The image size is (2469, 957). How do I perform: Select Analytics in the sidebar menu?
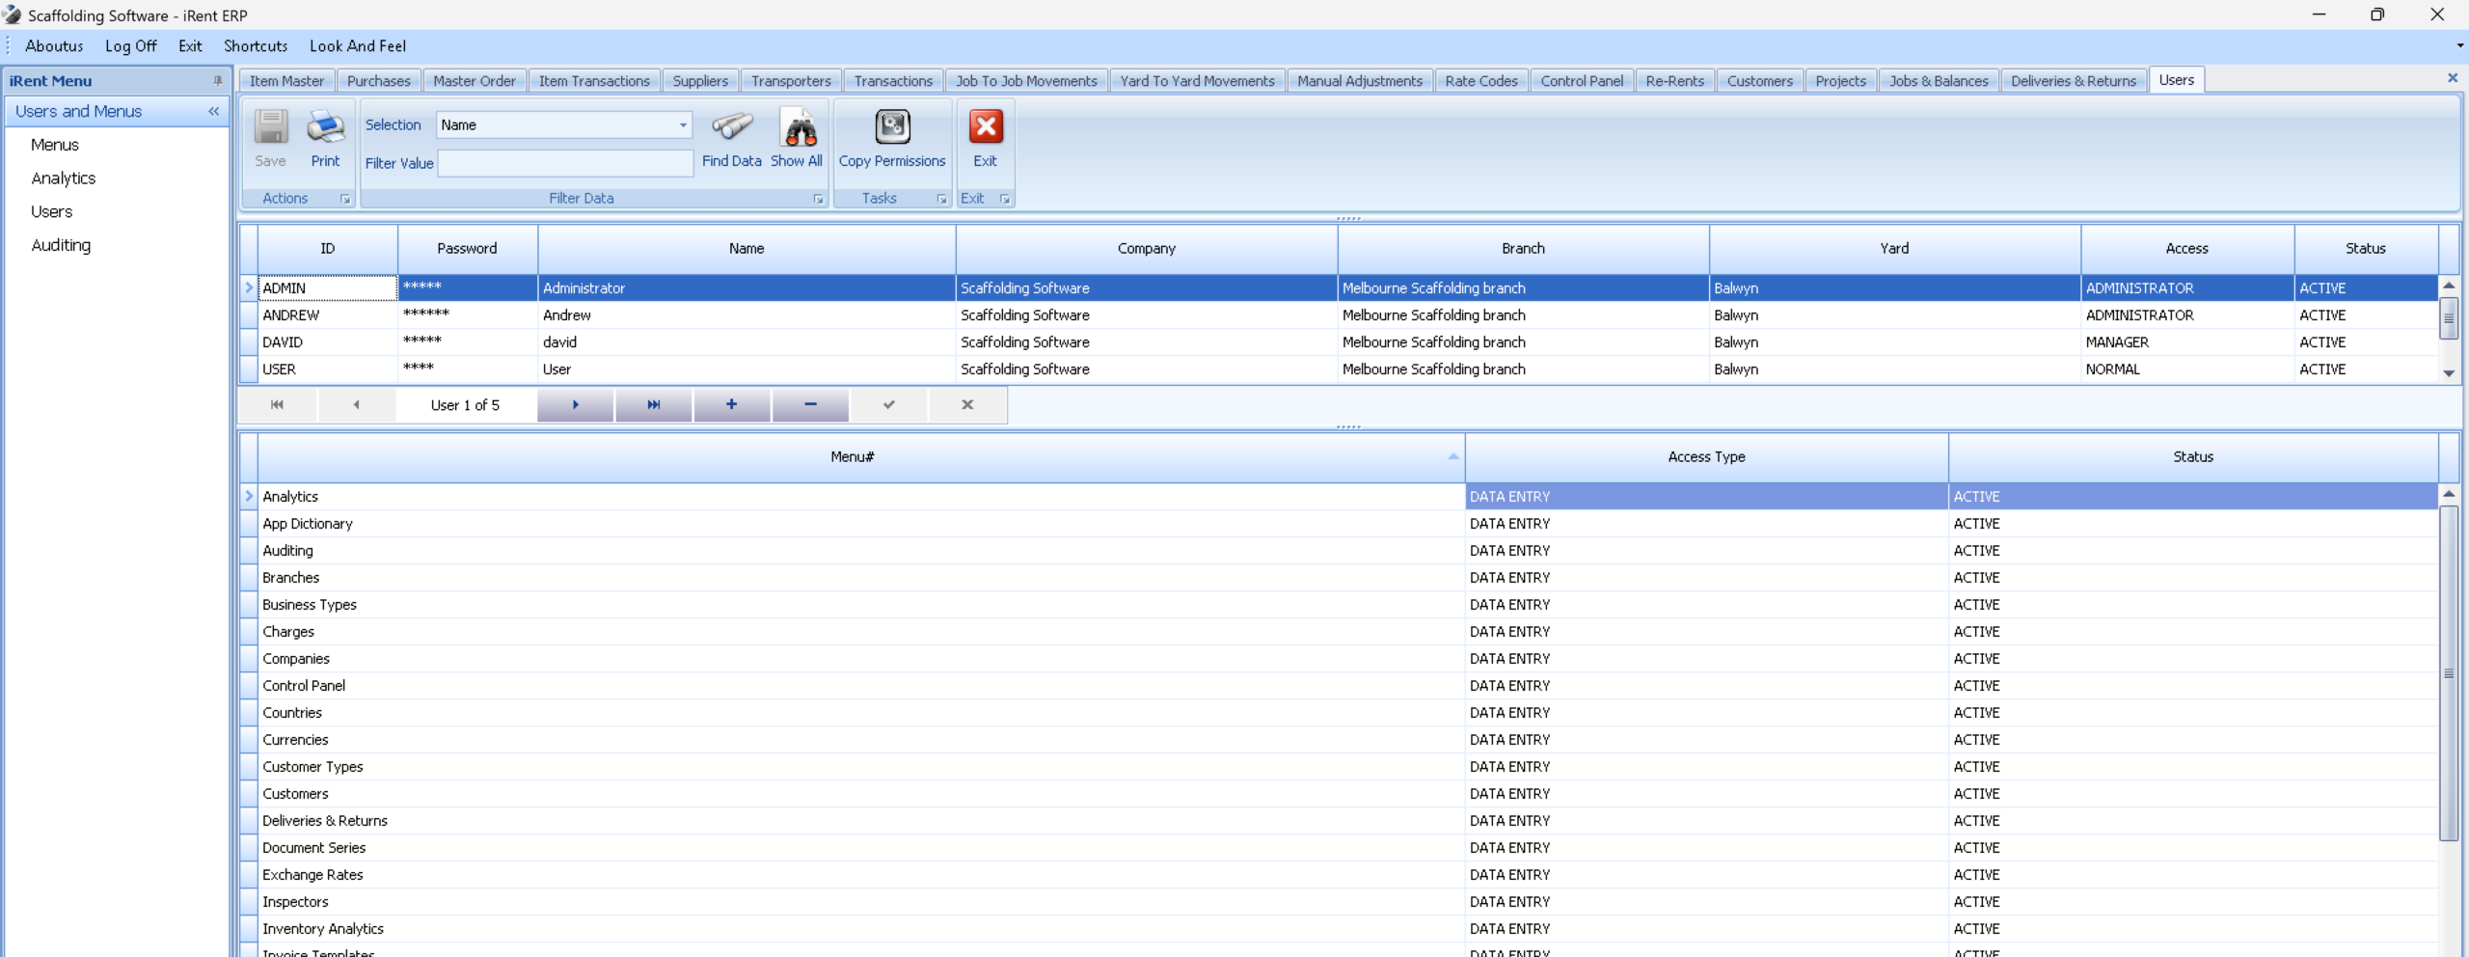pyautogui.click(x=64, y=178)
